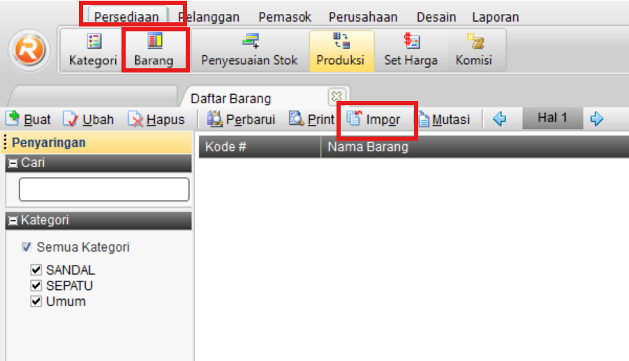This screenshot has width=629, height=361.
Task: Open the Set Harga tool
Action: 410,50
